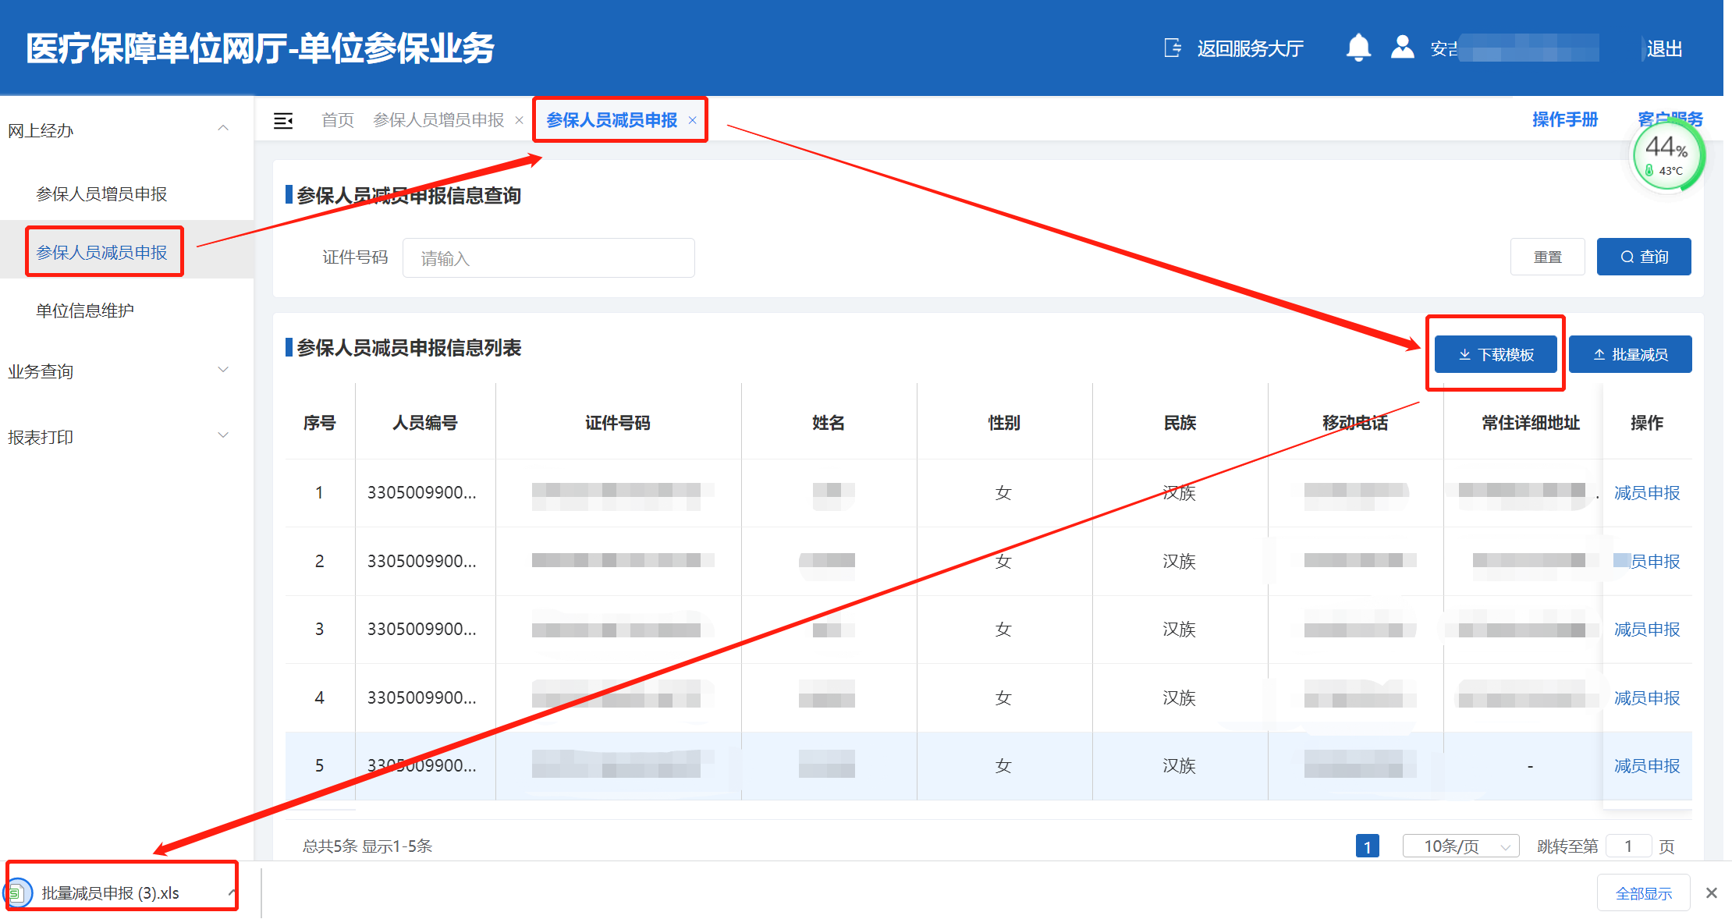Click 人员编号 cell in row 1
Viewport: 1732px width, 919px height.
422,493
